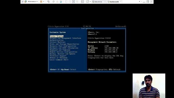Revert to snapshot icon
Image resolution: width=174 pixels, height=98 pixels.
pos(57,2)
